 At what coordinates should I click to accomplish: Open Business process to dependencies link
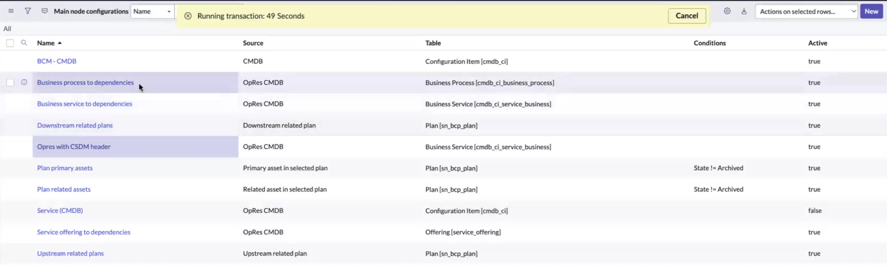(85, 82)
